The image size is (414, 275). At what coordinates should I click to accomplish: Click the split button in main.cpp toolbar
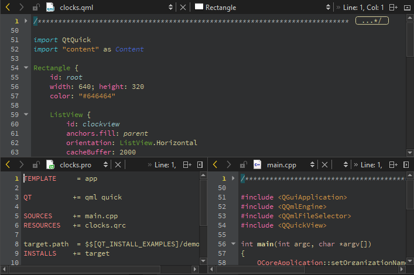tap(394, 165)
